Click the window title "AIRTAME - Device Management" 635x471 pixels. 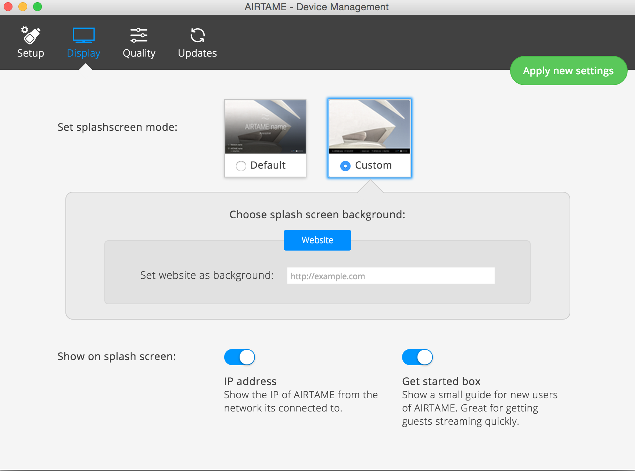coord(317,7)
